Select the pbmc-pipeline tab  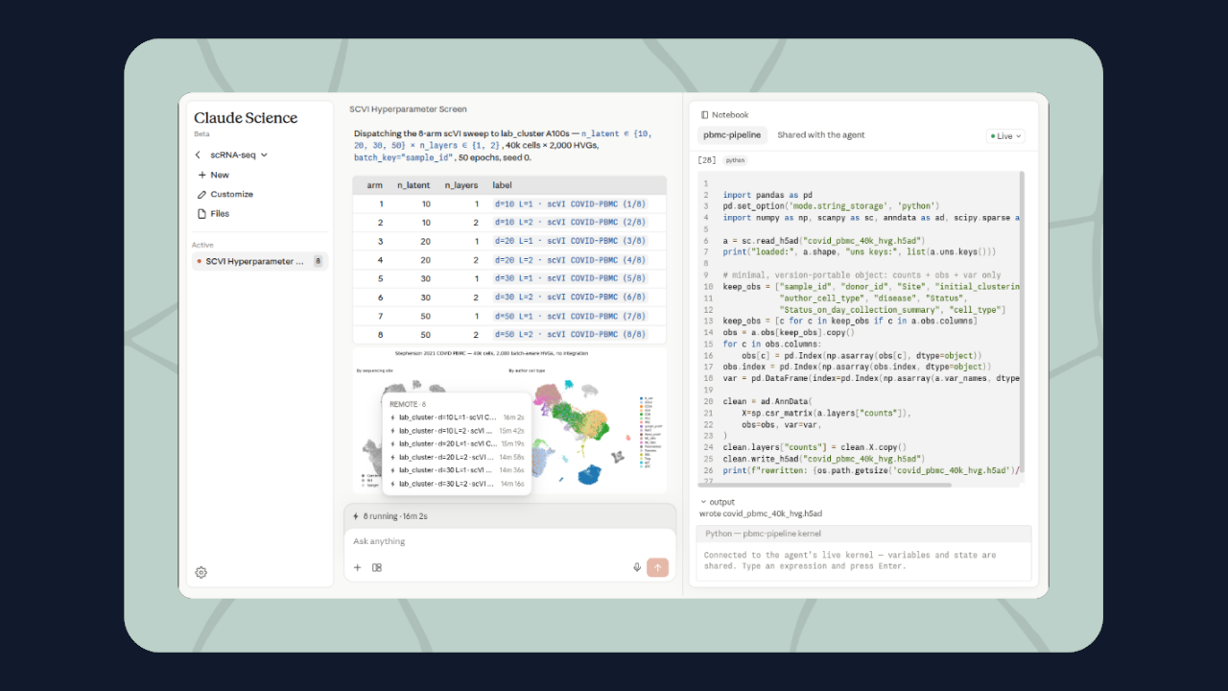731,135
